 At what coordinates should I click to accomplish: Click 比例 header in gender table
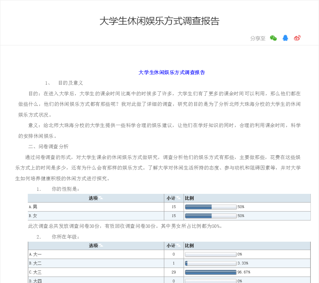189,198
